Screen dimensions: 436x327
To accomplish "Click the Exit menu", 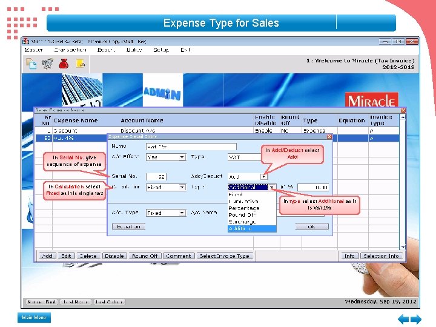I will (x=185, y=50).
